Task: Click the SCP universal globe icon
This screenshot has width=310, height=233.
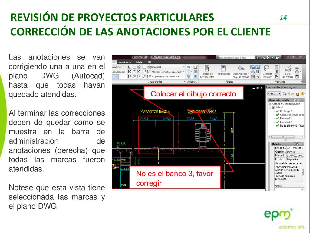Action: point(139,67)
